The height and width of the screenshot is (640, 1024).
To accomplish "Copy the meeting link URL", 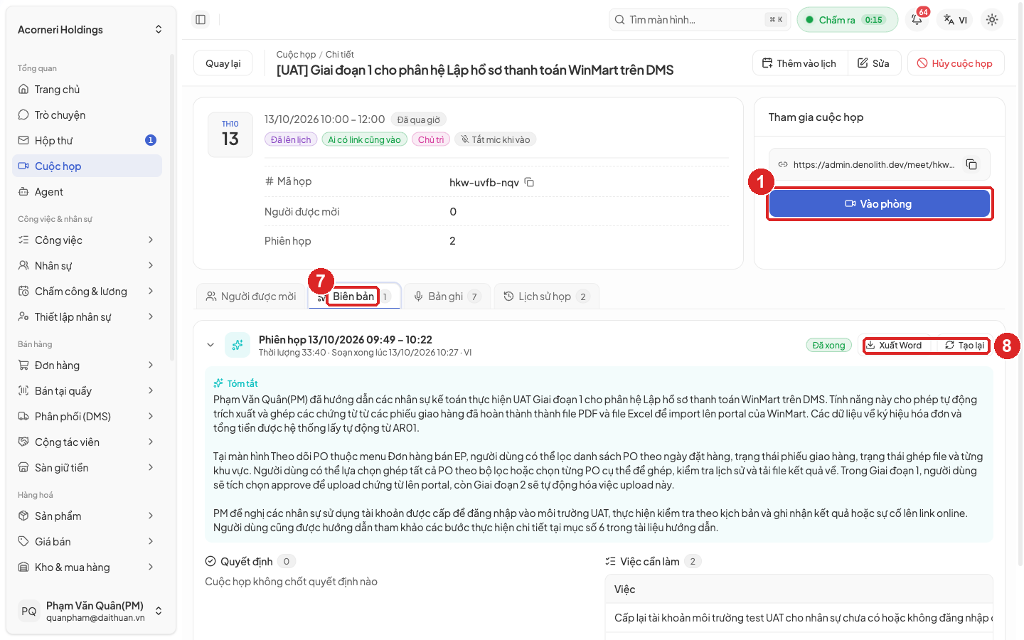I will click(971, 164).
